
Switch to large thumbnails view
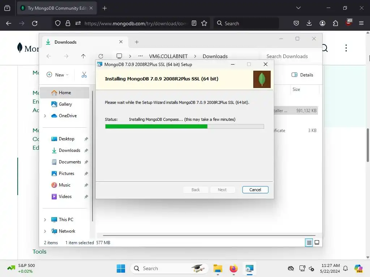[x=317, y=242]
